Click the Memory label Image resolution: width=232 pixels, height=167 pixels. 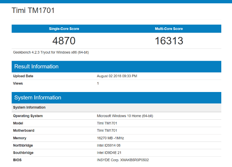(20, 138)
